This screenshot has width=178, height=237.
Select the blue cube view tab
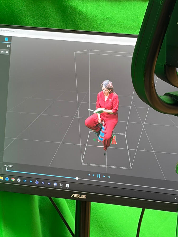point(6,39)
